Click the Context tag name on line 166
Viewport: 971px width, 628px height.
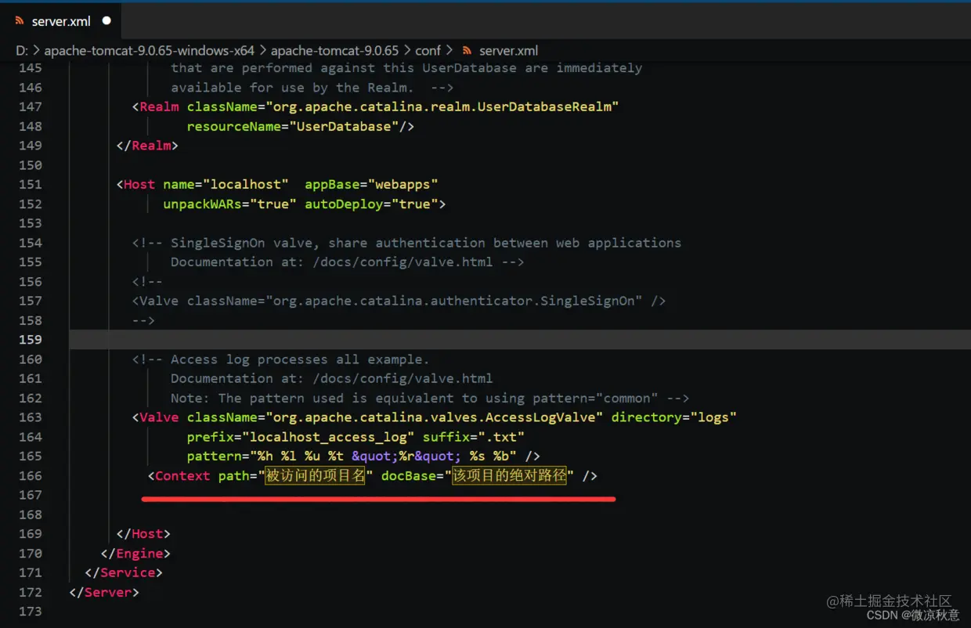(x=182, y=475)
